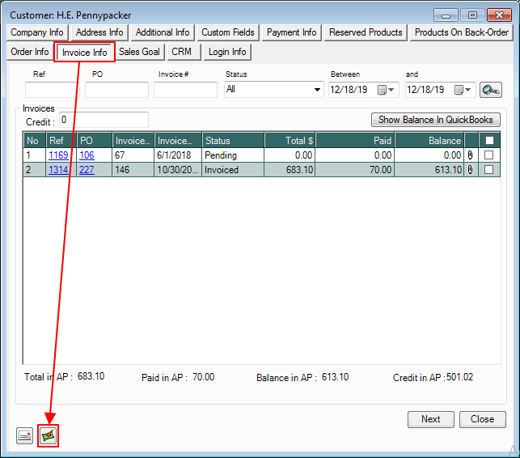Go to the Sales Goal tab
This screenshot has height=458, width=520.
click(x=140, y=52)
